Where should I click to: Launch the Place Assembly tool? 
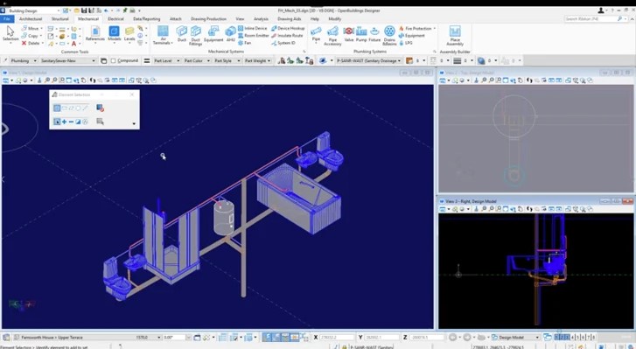pyautogui.click(x=455, y=36)
